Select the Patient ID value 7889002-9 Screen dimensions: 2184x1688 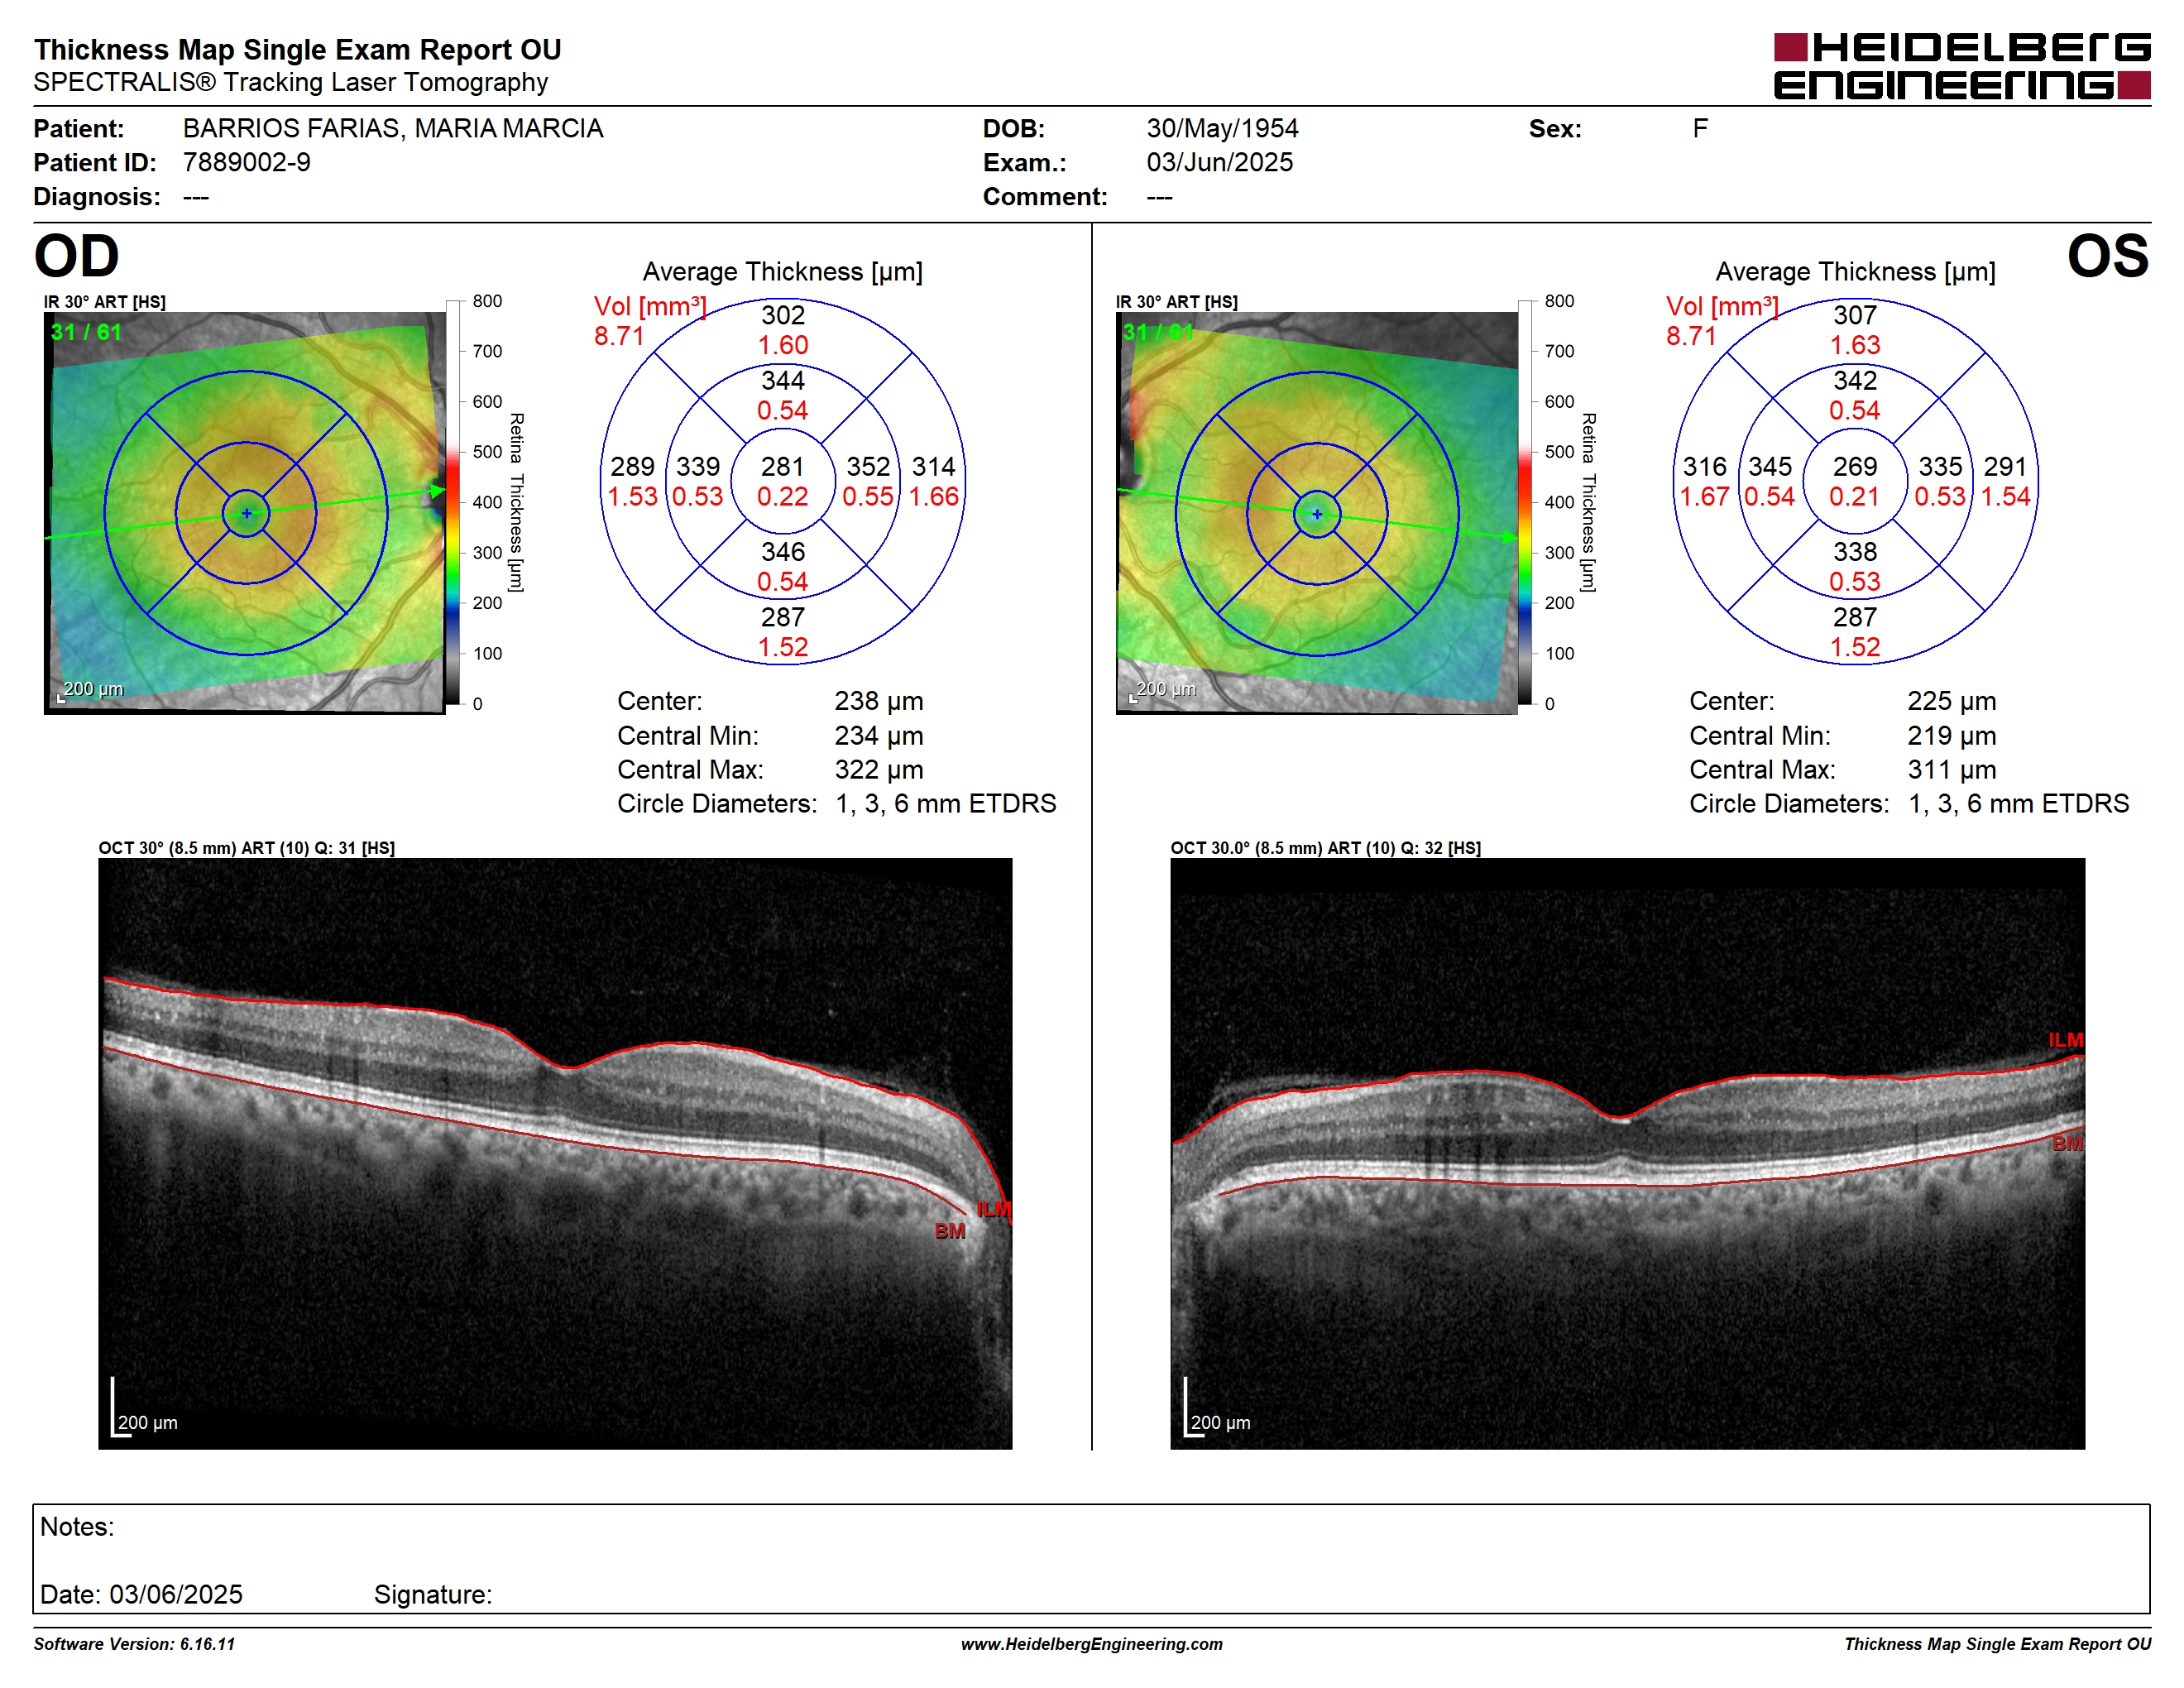246,162
